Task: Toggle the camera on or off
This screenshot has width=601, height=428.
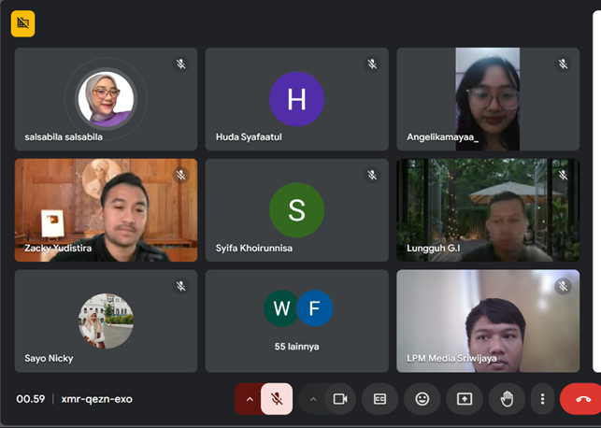Action: click(340, 399)
